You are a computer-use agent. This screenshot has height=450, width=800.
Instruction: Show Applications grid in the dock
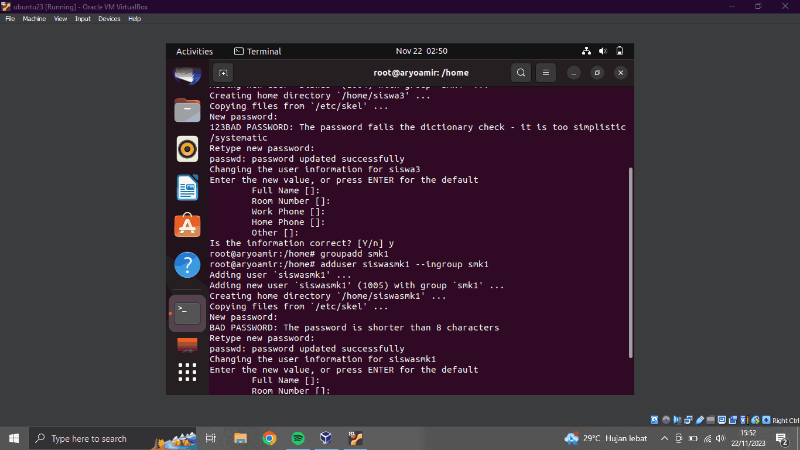187,372
